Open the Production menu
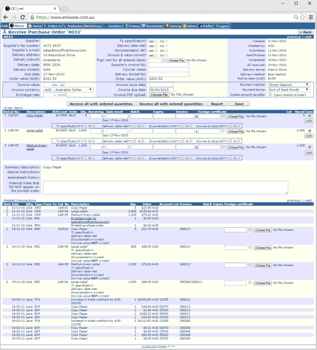 pyautogui.click(x=73, y=26)
